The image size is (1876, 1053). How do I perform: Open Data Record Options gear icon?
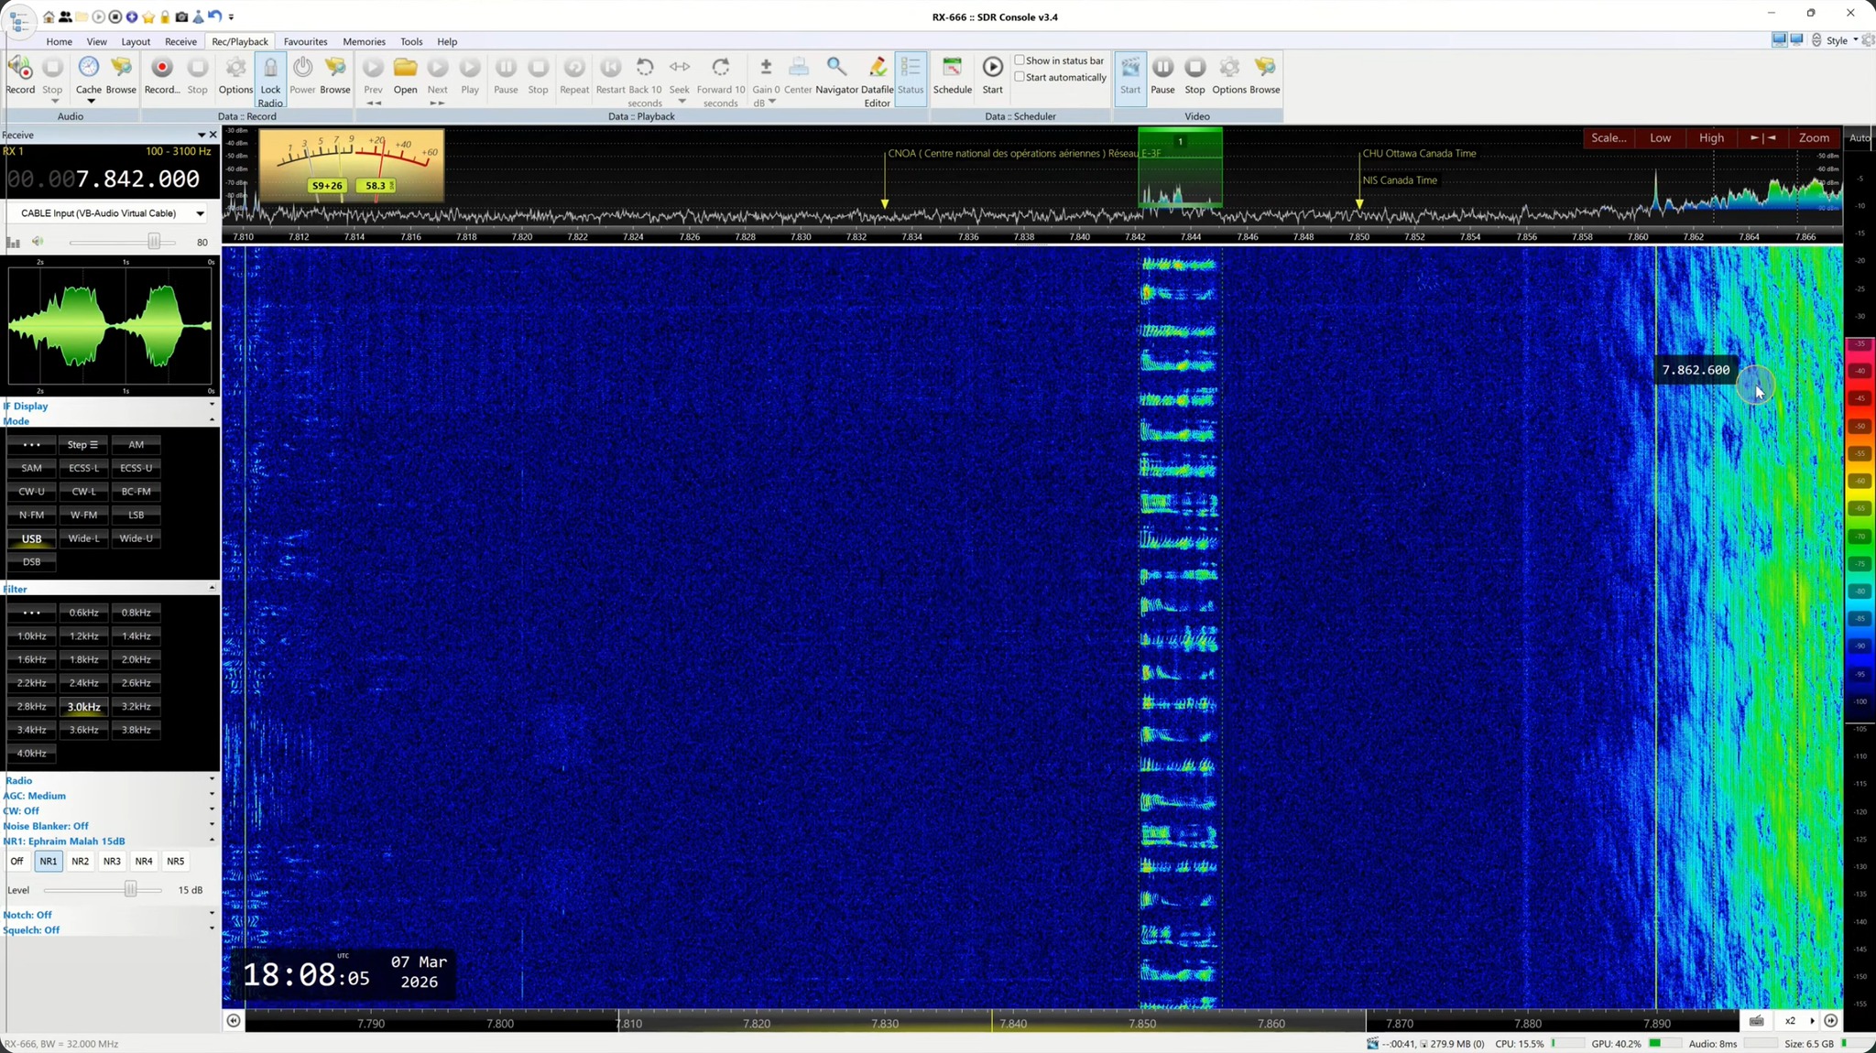(235, 68)
